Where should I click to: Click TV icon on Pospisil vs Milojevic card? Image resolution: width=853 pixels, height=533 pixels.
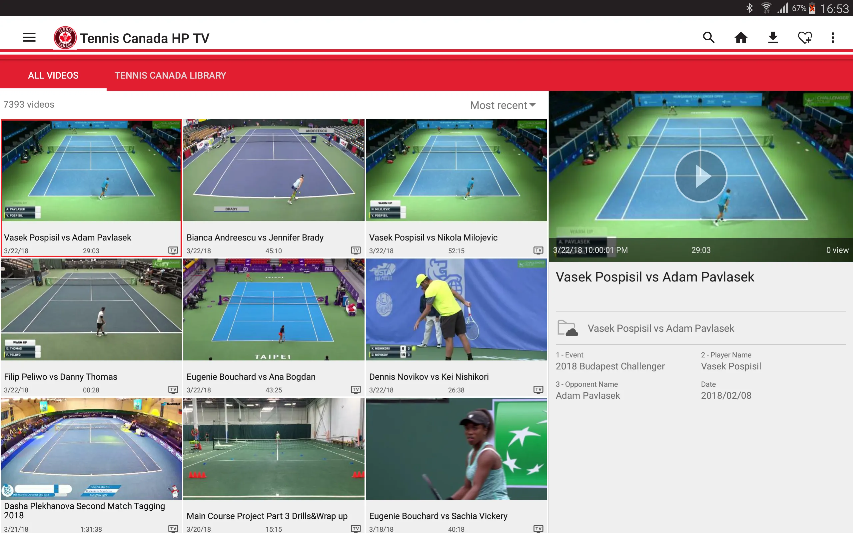click(x=538, y=250)
